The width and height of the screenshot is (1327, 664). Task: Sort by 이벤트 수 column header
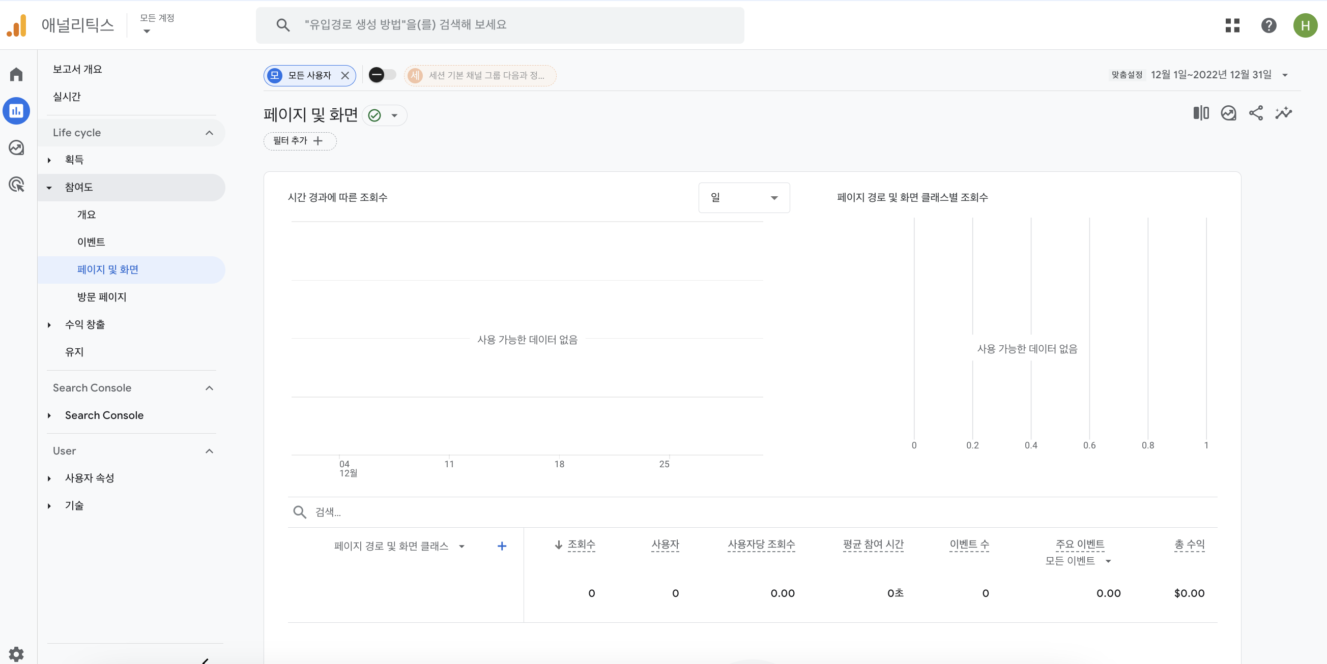969,545
